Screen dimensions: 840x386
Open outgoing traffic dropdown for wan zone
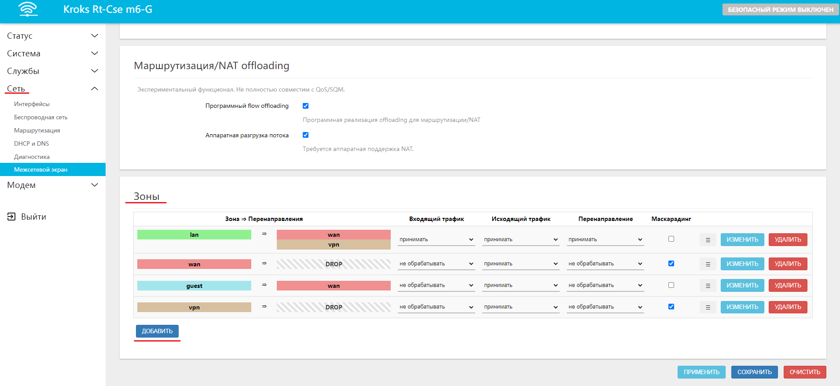tap(521, 264)
